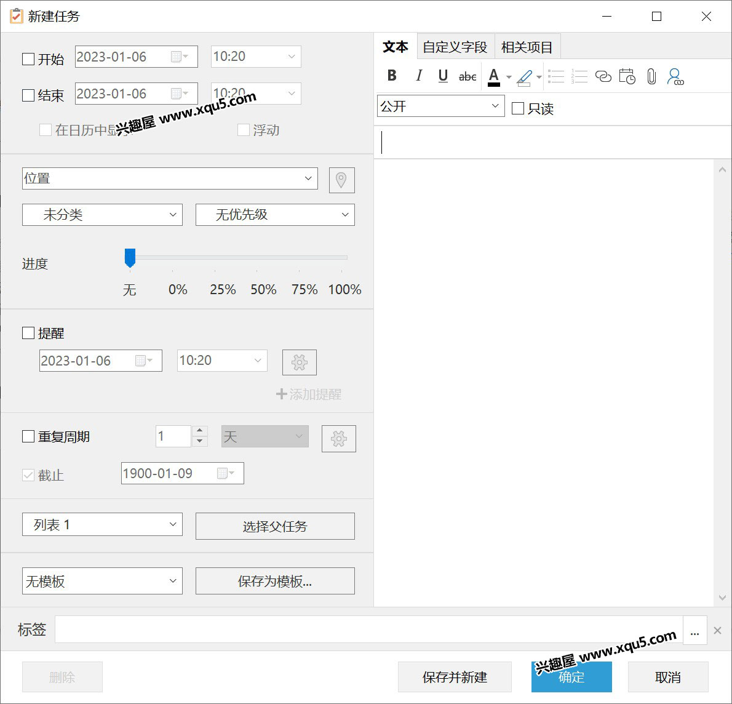Screen dimensions: 732x704
Task: Expand the reminder time dropdown
Action: click(x=258, y=361)
